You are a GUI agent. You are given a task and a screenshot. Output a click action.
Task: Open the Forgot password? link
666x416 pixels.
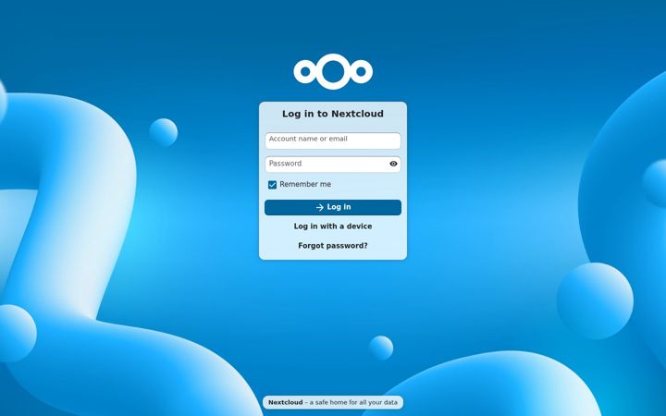tap(333, 246)
